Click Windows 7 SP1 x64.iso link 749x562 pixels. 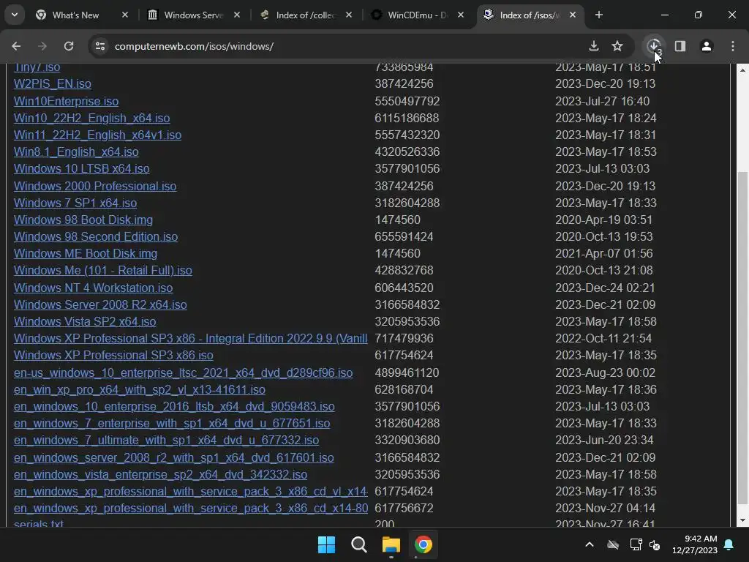pyautogui.click(x=75, y=203)
